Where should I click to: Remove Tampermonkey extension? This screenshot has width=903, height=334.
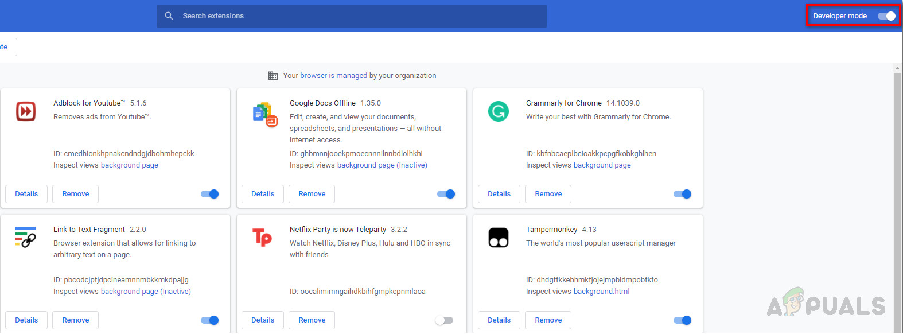coord(548,320)
